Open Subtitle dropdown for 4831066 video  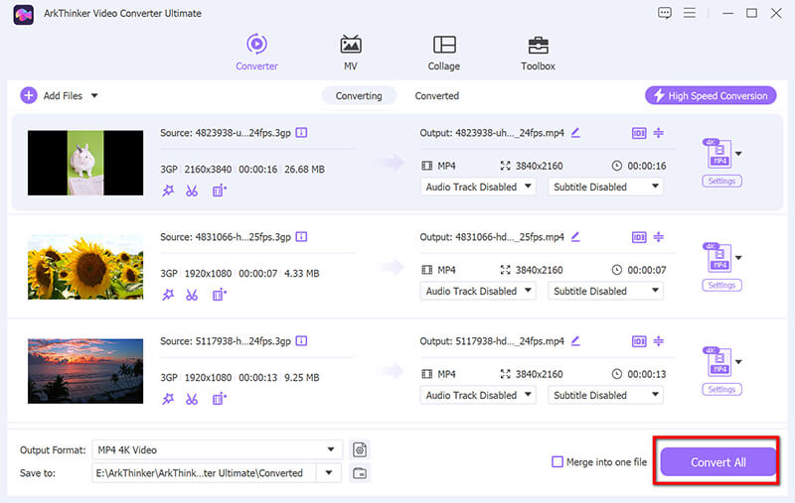tap(605, 291)
